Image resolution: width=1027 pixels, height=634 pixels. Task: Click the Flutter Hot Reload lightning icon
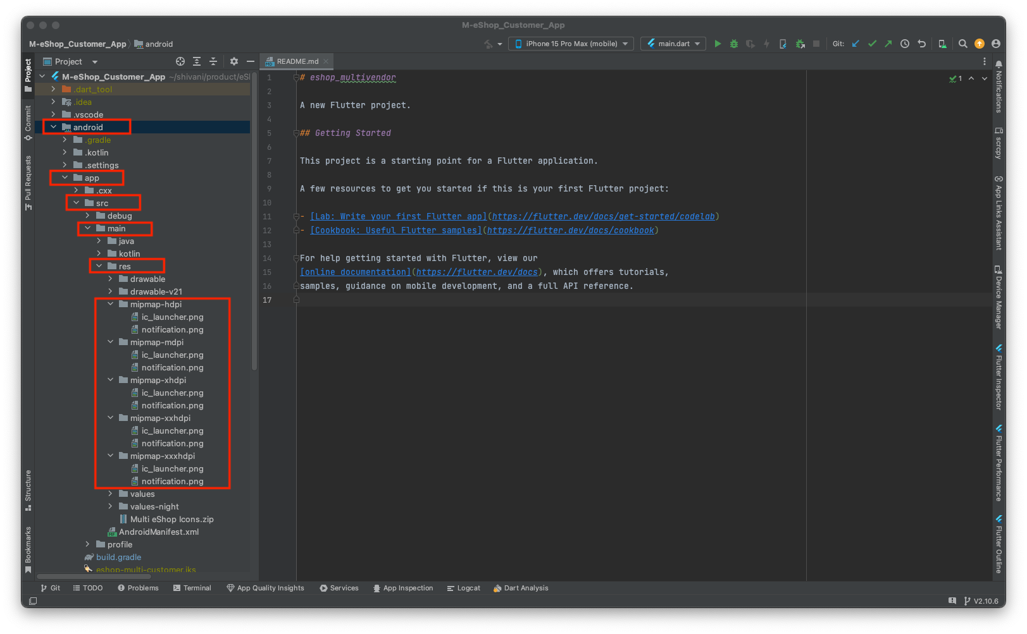point(766,44)
